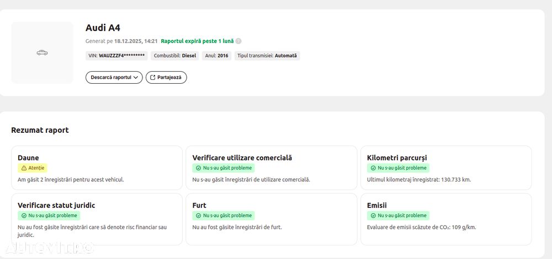Click the Daune warning triangle icon
The image size is (552, 259).
click(x=23, y=168)
